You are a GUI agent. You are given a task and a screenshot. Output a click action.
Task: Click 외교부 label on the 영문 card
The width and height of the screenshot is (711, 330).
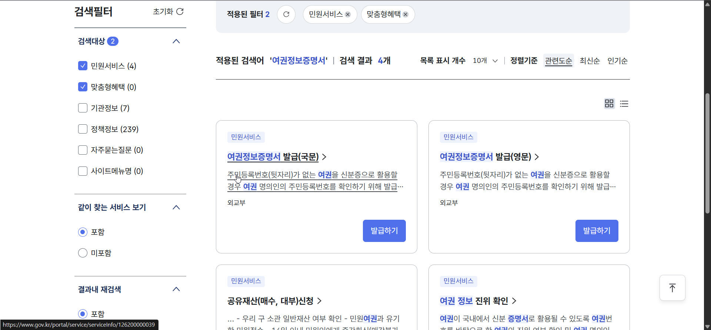pyautogui.click(x=449, y=203)
